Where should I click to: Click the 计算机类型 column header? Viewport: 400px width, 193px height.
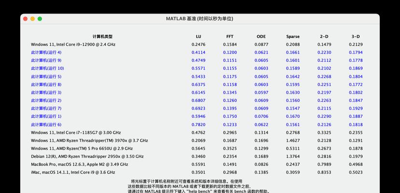click(x=102, y=37)
